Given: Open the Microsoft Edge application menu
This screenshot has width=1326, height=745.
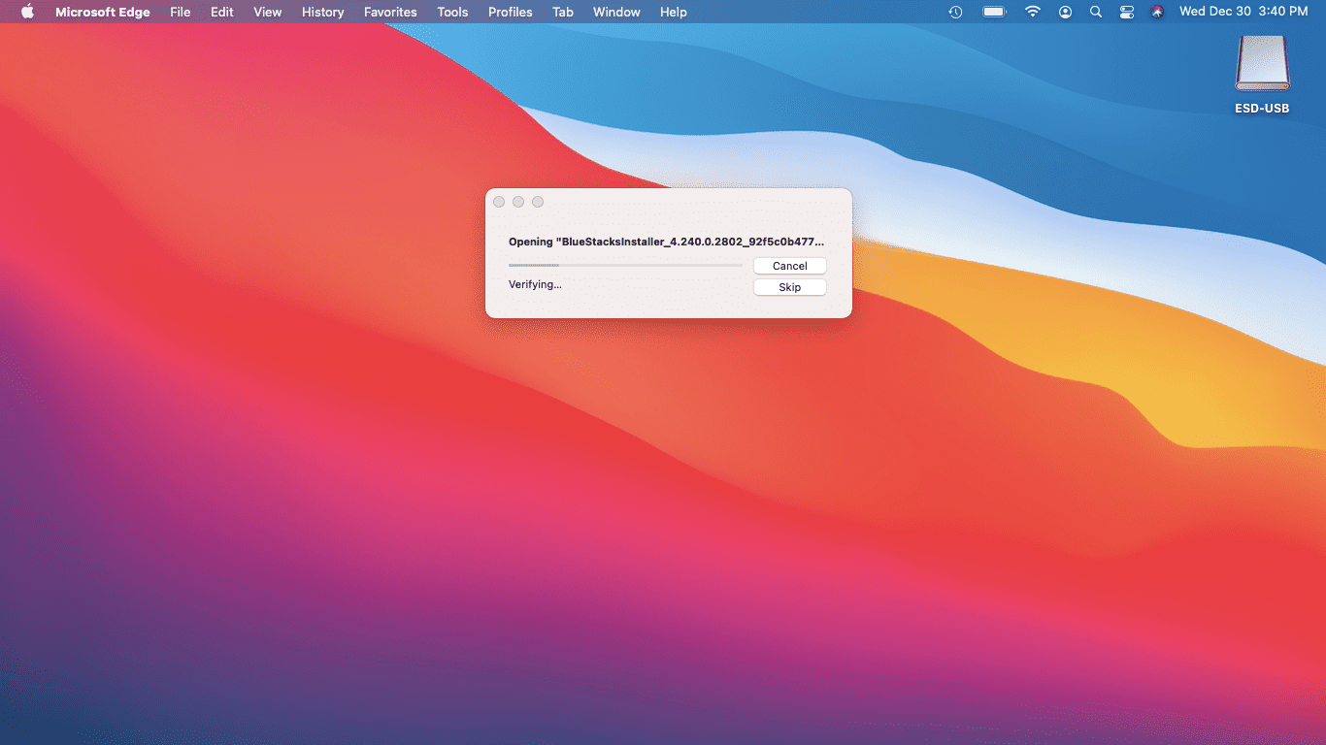Looking at the screenshot, I should pos(103,12).
